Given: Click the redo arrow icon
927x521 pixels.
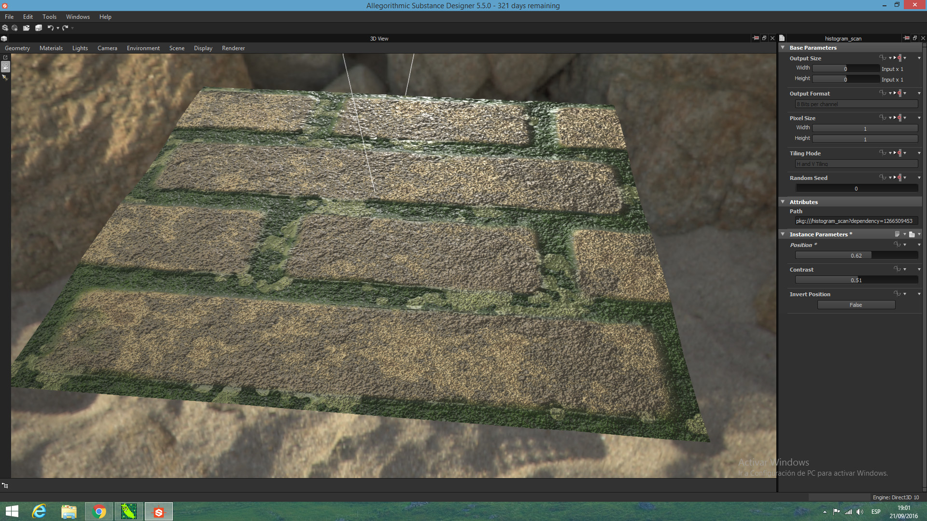Looking at the screenshot, I should coord(65,28).
